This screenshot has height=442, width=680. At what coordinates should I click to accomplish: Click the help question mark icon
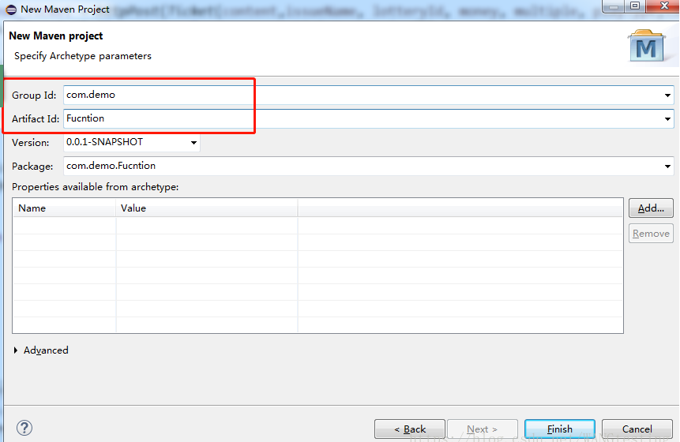tap(24, 428)
